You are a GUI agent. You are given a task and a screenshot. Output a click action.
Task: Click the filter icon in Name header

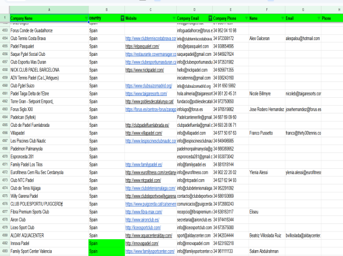[283, 19]
